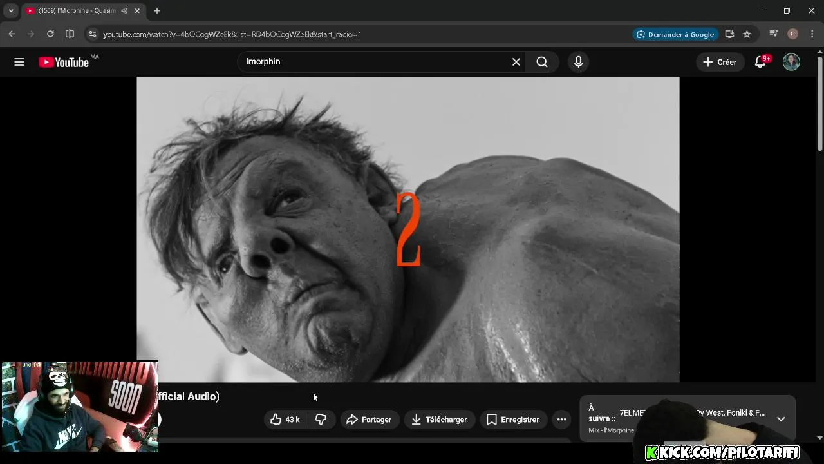This screenshot has width=824, height=464.
Task: Open more actions three-dot menu
Action: tap(561, 420)
